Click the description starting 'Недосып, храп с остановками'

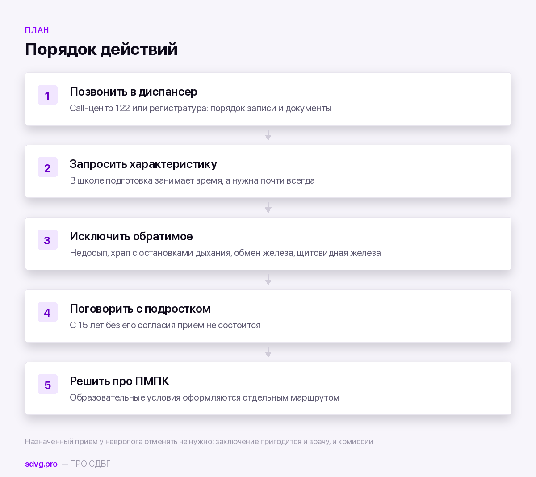tap(225, 253)
